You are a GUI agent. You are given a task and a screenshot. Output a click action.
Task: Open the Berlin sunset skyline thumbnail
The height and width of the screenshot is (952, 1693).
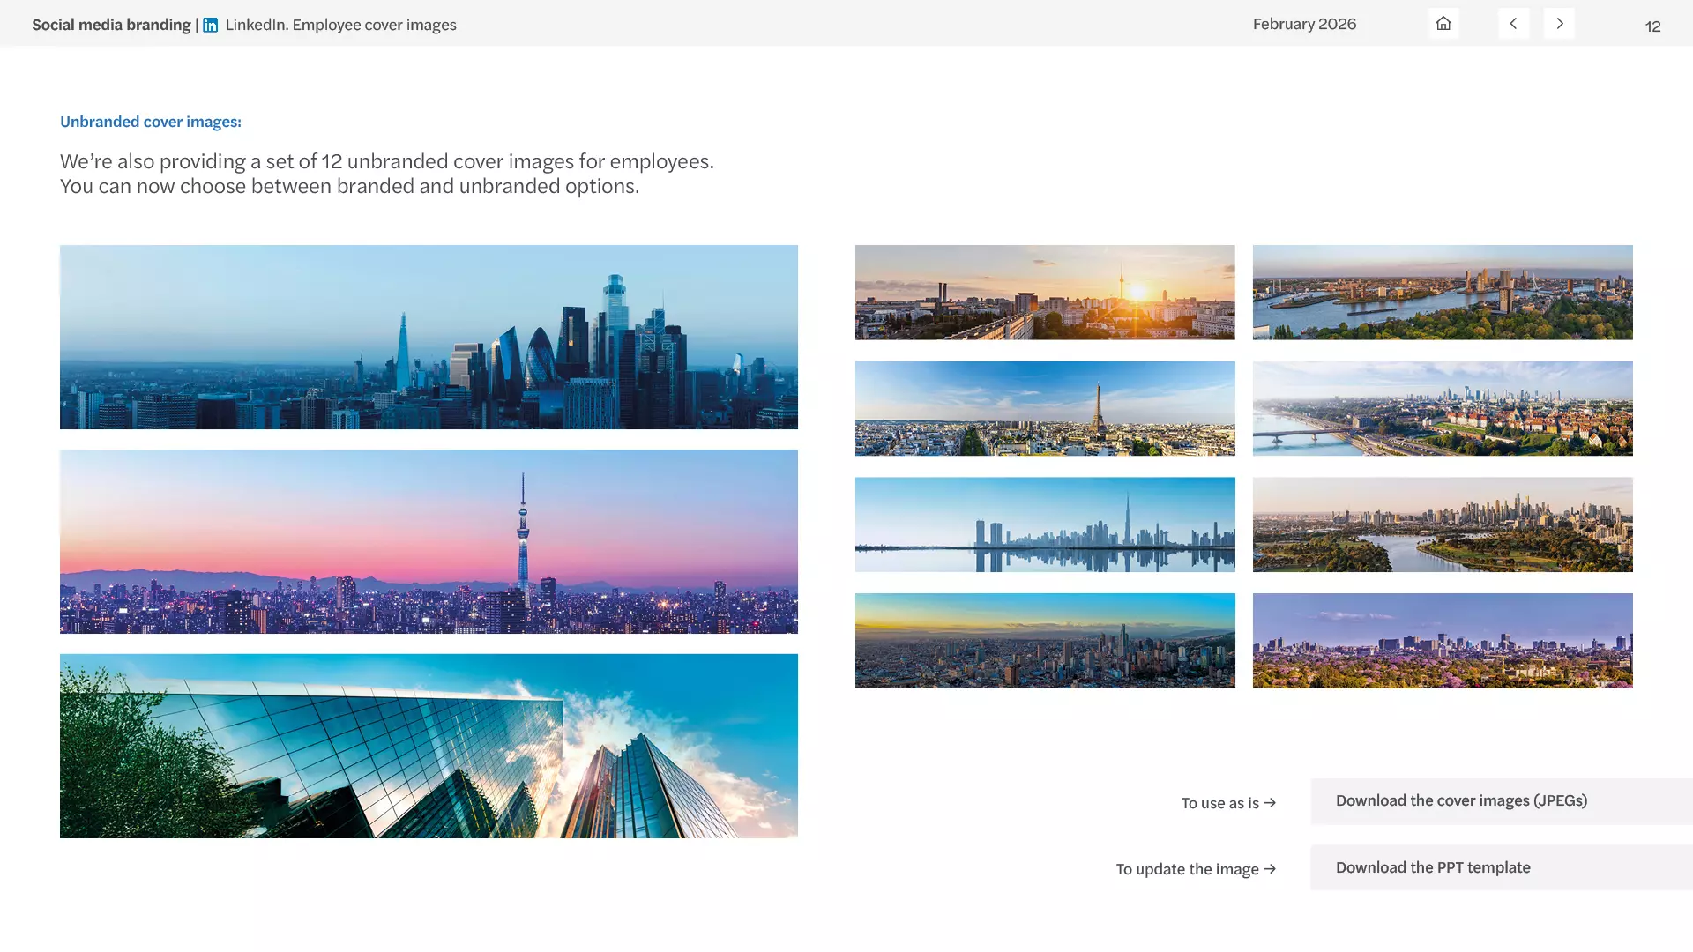(1045, 292)
